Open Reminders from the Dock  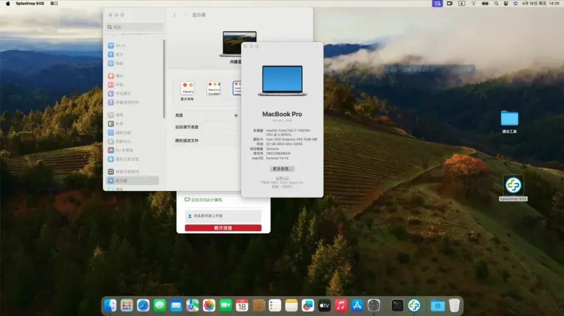point(275,306)
